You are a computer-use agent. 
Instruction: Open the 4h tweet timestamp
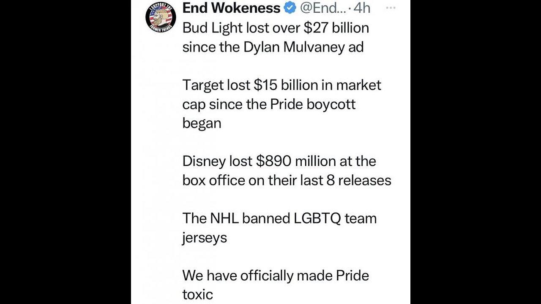coord(361,8)
